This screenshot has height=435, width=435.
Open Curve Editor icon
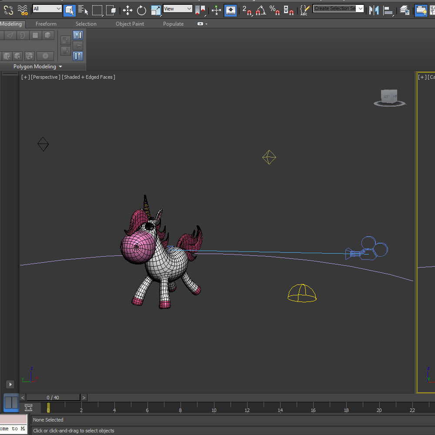coord(432,10)
